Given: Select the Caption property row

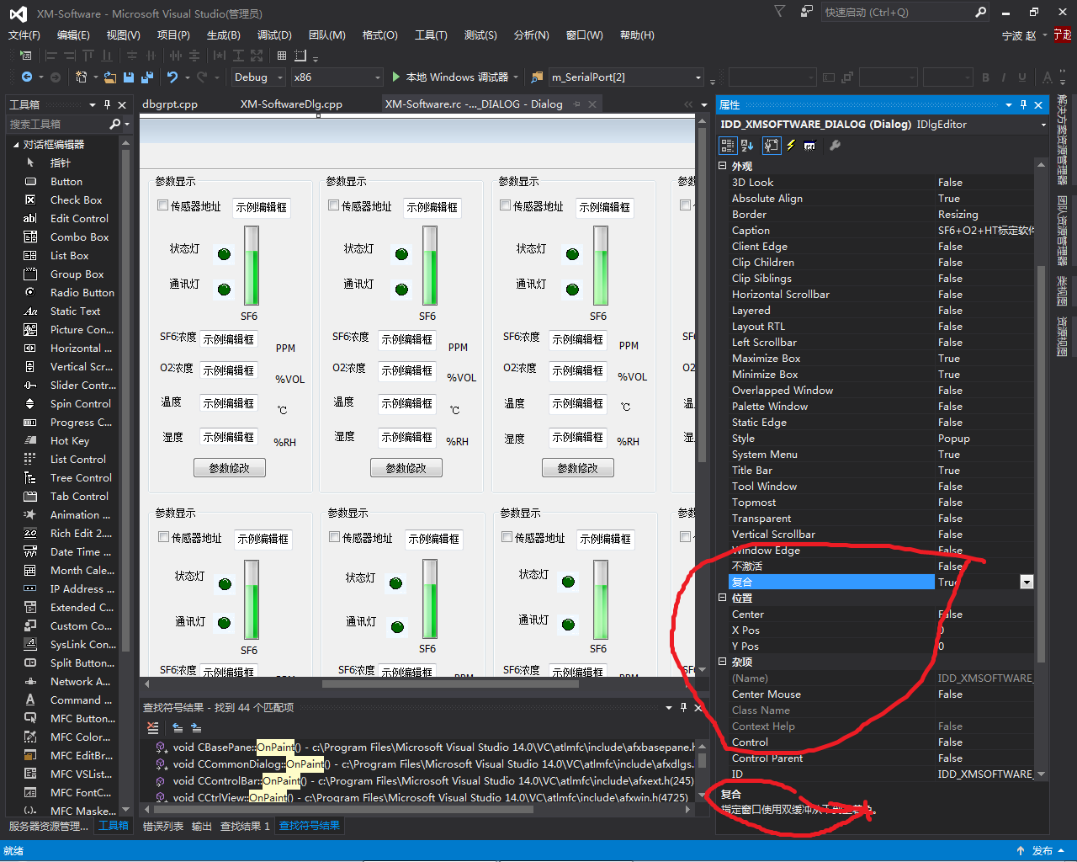Looking at the screenshot, I should [x=880, y=230].
